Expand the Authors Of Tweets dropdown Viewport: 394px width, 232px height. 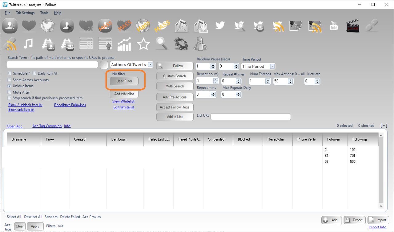click(x=150, y=64)
